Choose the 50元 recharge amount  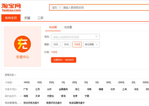tap(66, 45)
